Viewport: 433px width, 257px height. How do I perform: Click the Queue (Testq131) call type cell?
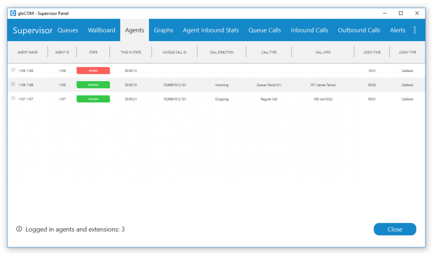269,85
